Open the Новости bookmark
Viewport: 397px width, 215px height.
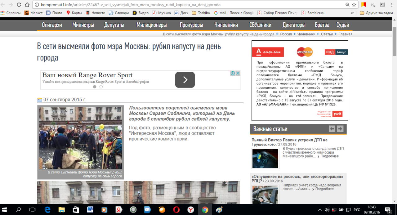point(96,13)
